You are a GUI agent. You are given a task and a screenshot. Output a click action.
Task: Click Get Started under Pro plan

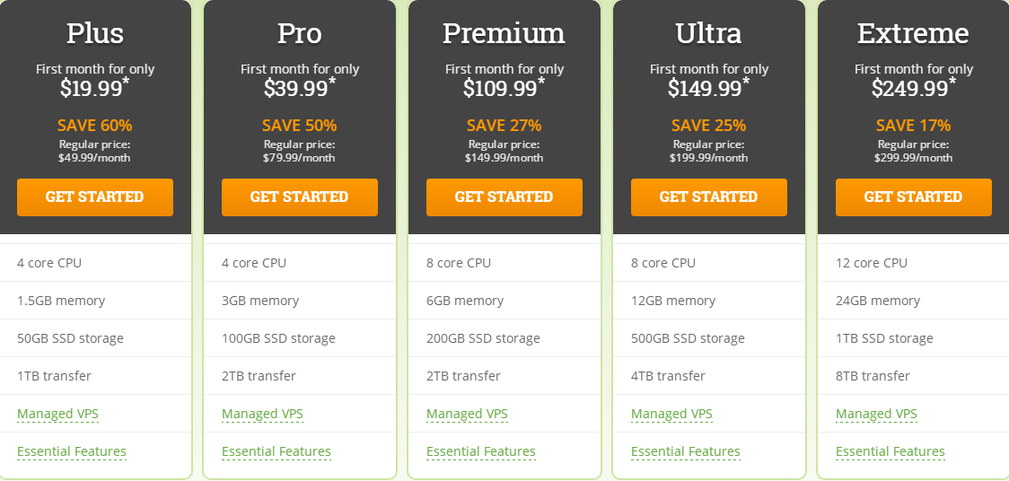coord(299,197)
